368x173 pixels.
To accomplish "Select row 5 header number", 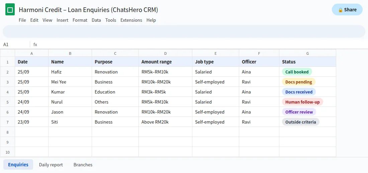I will tap(7, 102).
